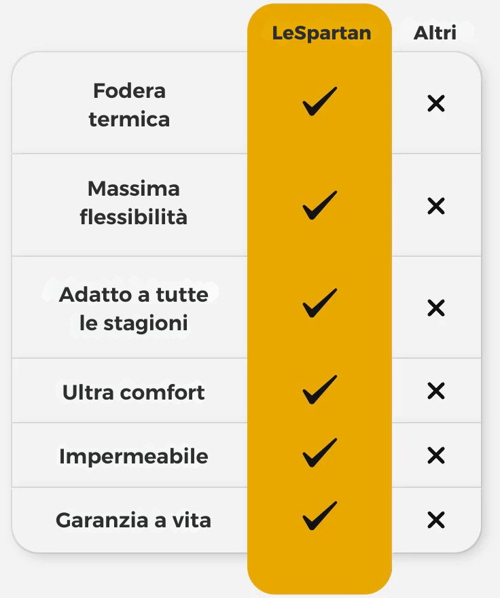The width and height of the screenshot is (500, 598).
Task: Click the Massima flessibilità label
Action: coord(133,203)
